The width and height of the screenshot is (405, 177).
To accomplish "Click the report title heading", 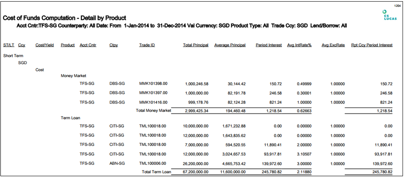I will click(x=64, y=18).
